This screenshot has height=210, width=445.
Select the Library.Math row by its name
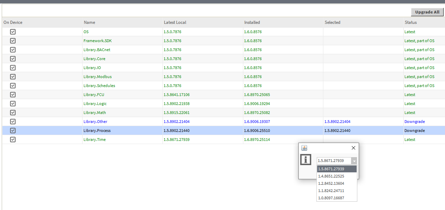[x=95, y=113]
